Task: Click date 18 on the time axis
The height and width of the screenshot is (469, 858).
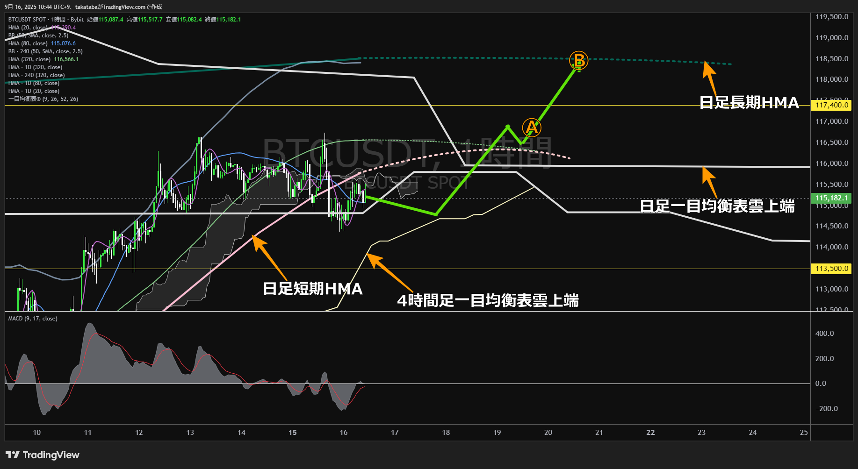Action: 446,433
